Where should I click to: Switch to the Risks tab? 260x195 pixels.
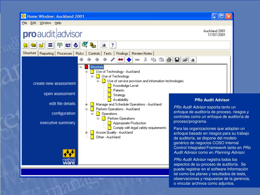click(80, 53)
